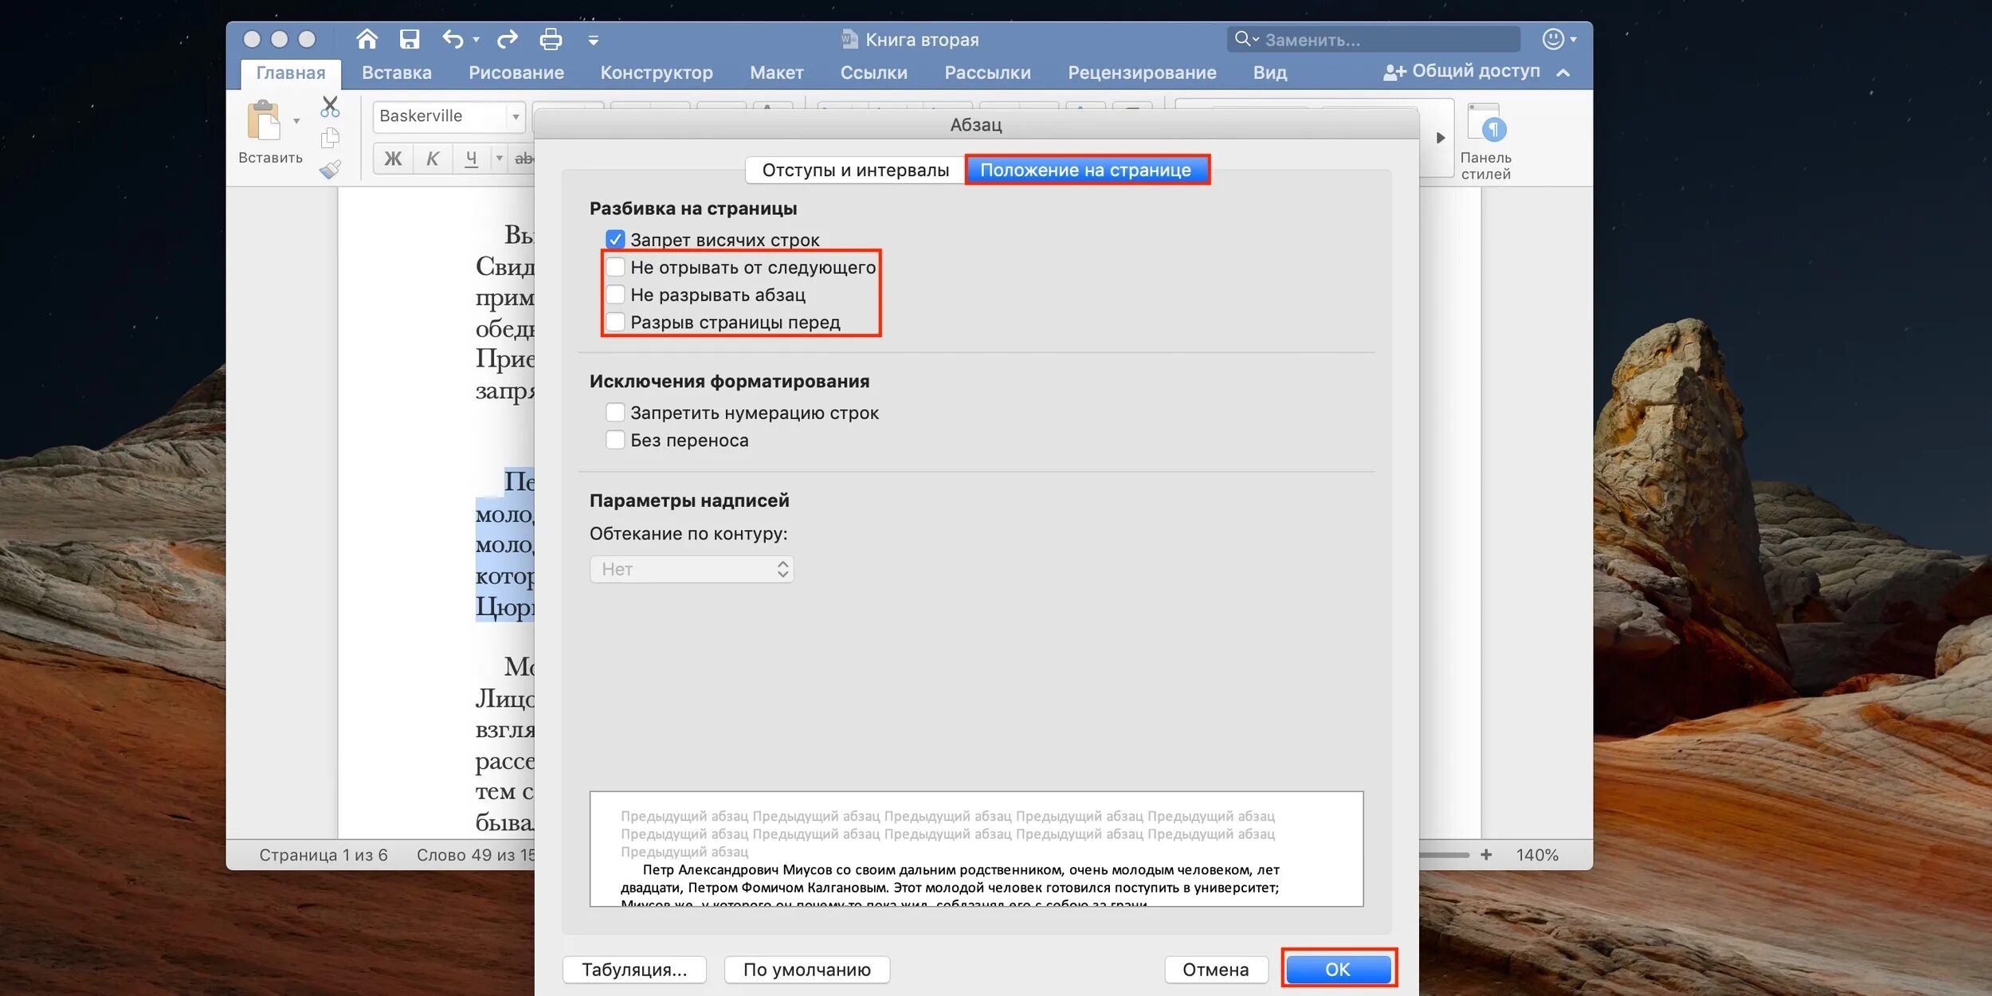Switch to Отступы и интервалы tab
1992x996 pixels.
[855, 170]
